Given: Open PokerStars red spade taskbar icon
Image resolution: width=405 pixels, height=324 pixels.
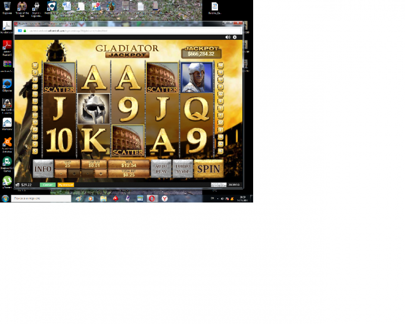Looking at the screenshot, I should pyautogui.click(x=116, y=198).
